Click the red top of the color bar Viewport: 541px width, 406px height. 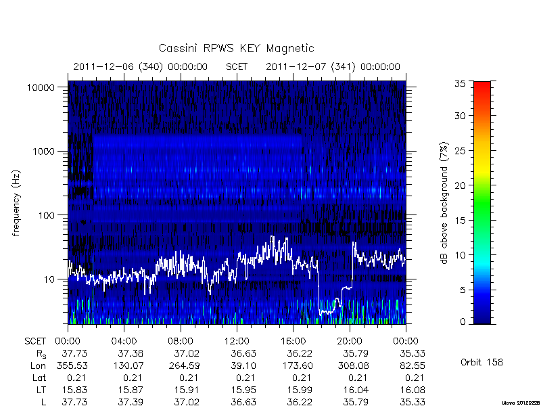point(482,88)
